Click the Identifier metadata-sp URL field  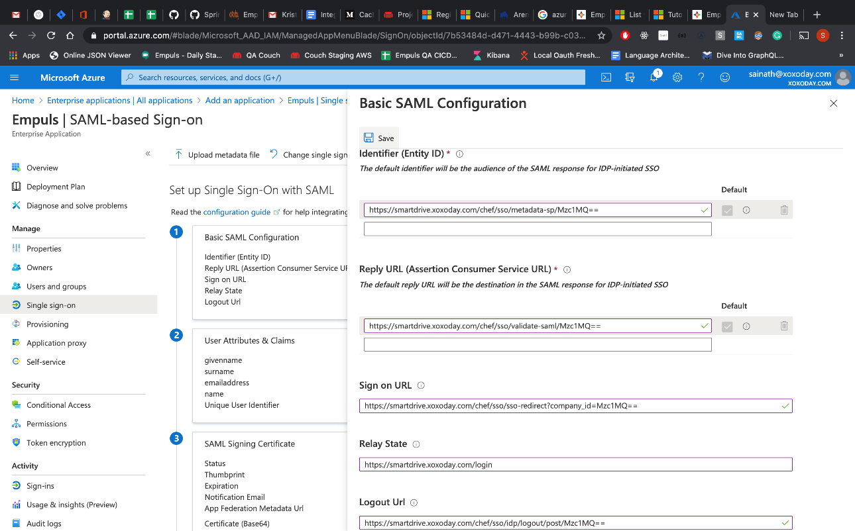tap(538, 210)
